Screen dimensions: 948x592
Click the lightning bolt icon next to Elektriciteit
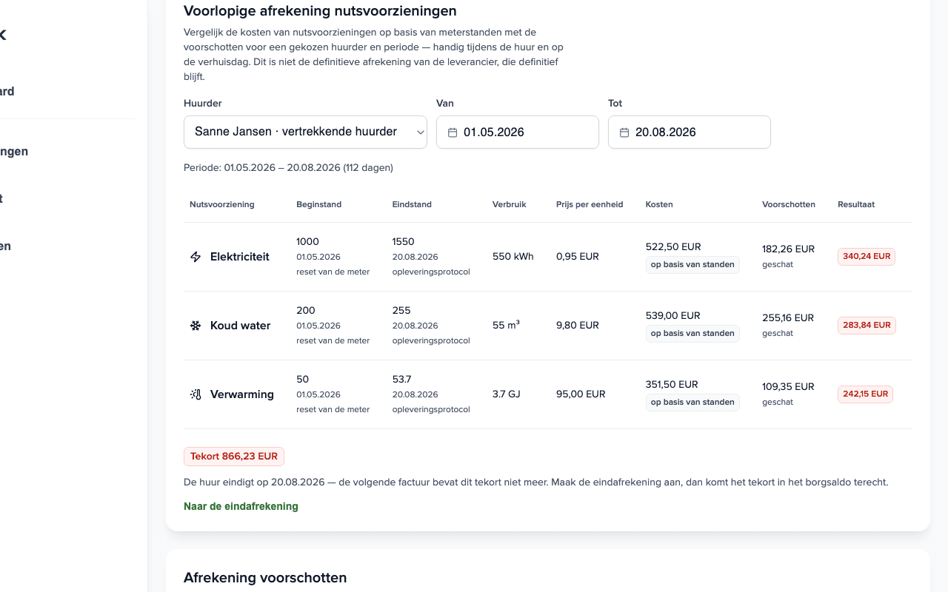pos(196,257)
